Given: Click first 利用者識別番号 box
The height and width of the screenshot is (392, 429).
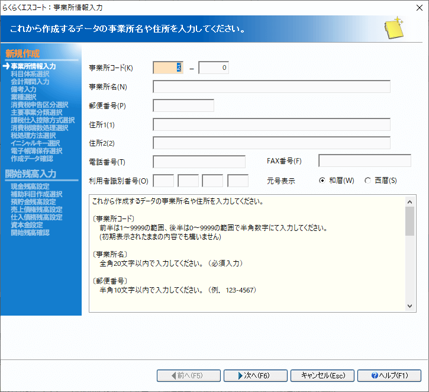Looking at the screenshot, I should coord(163,180).
